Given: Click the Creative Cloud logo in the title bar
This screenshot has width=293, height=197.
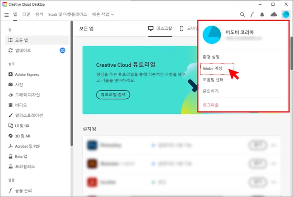Looking at the screenshot, I should (x=5, y=4).
